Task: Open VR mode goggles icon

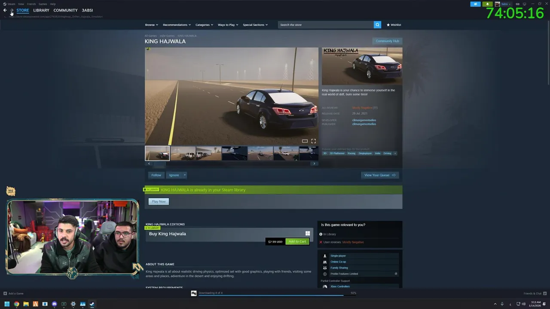Action: (518, 4)
